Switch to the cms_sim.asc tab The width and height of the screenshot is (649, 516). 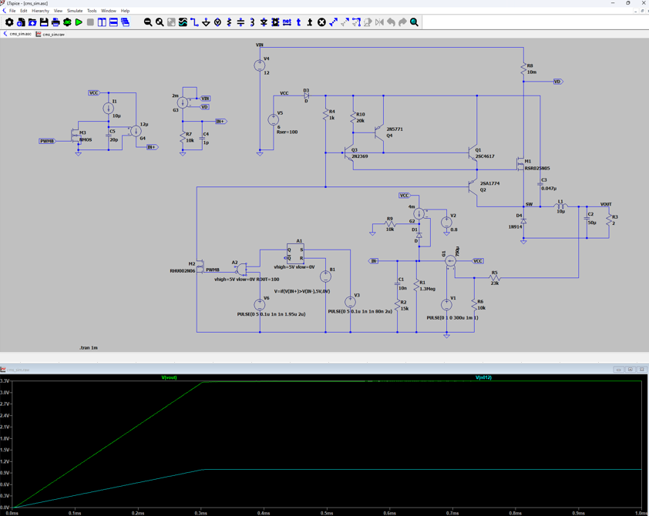pos(18,34)
